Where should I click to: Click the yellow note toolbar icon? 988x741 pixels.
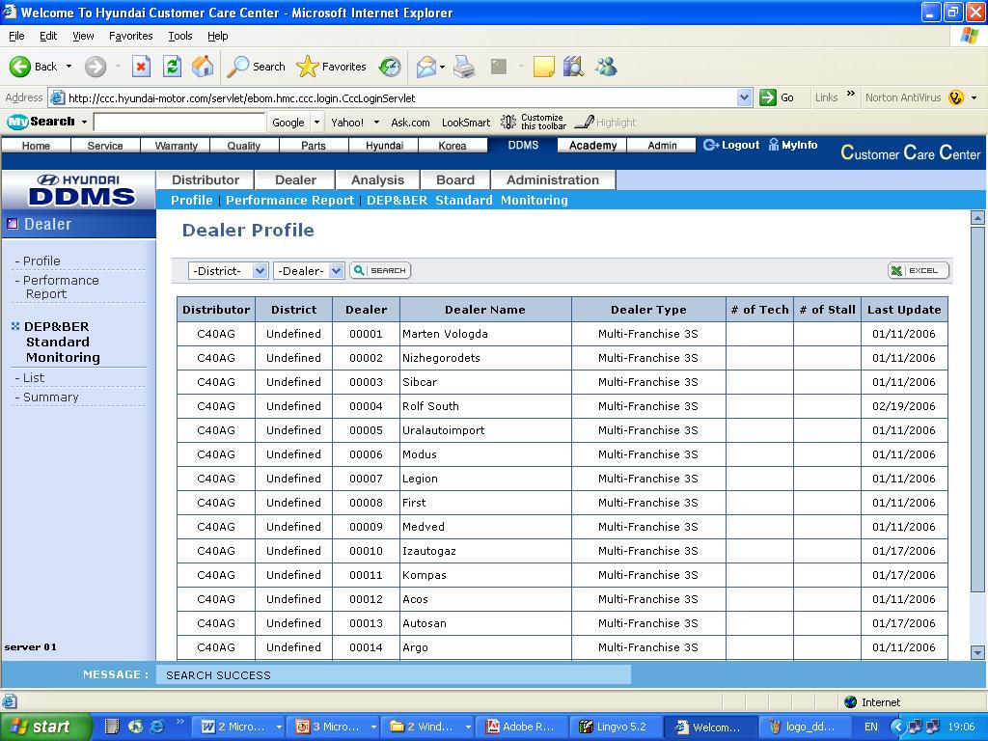543,67
